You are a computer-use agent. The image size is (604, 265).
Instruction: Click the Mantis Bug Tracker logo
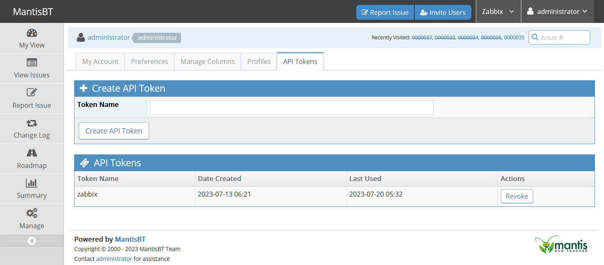[x=561, y=245]
